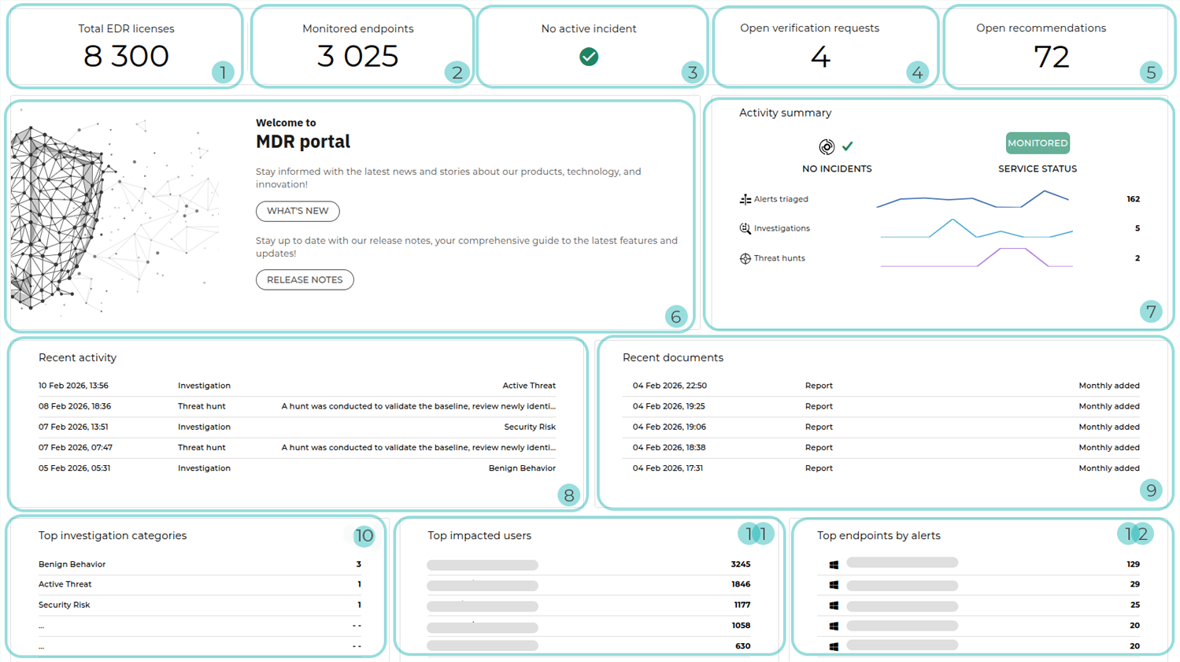Click the No Incidents radar icon
1180x662 pixels.
[827, 146]
